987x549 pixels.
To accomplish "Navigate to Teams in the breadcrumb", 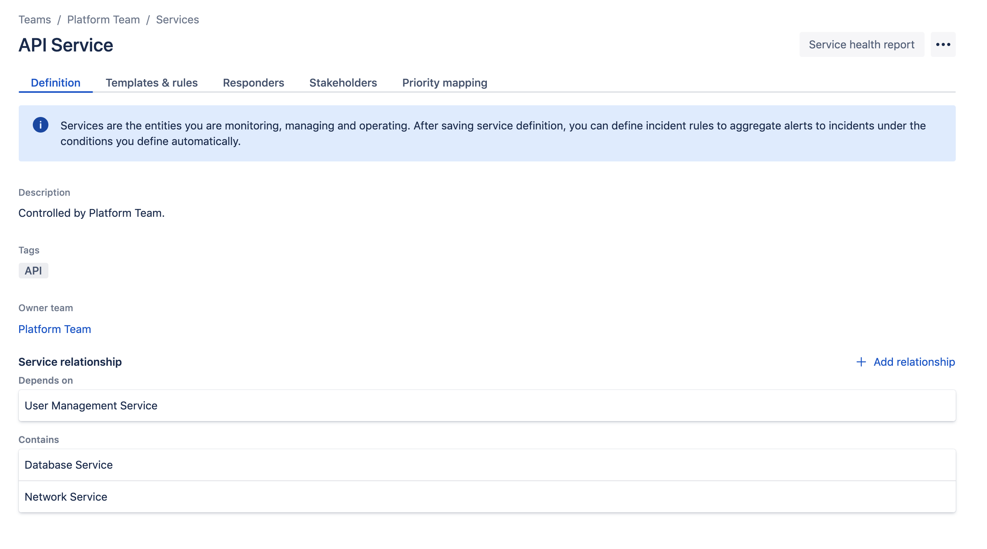I will click(35, 19).
